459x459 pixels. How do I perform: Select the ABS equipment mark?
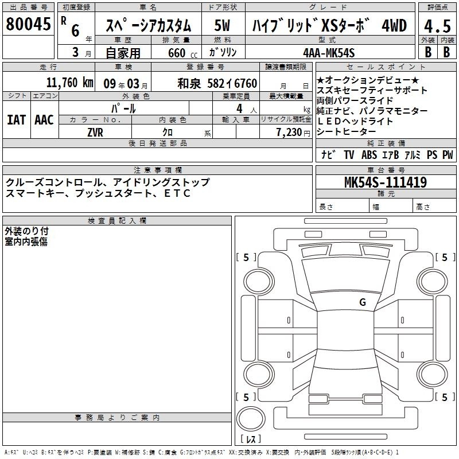(369, 154)
